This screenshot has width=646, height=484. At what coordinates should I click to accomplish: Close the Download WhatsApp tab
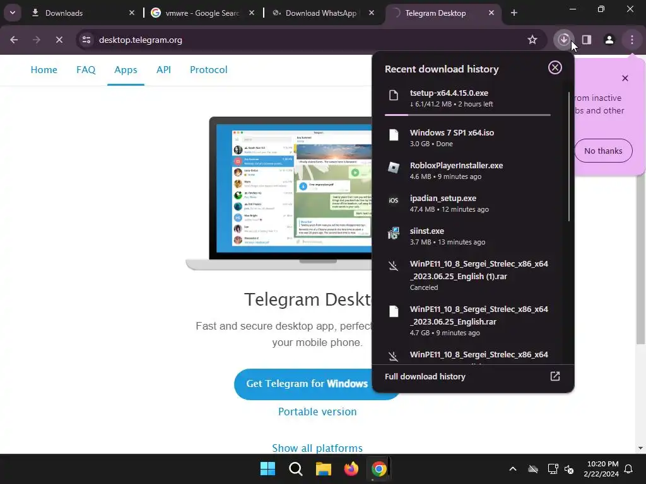(372, 13)
